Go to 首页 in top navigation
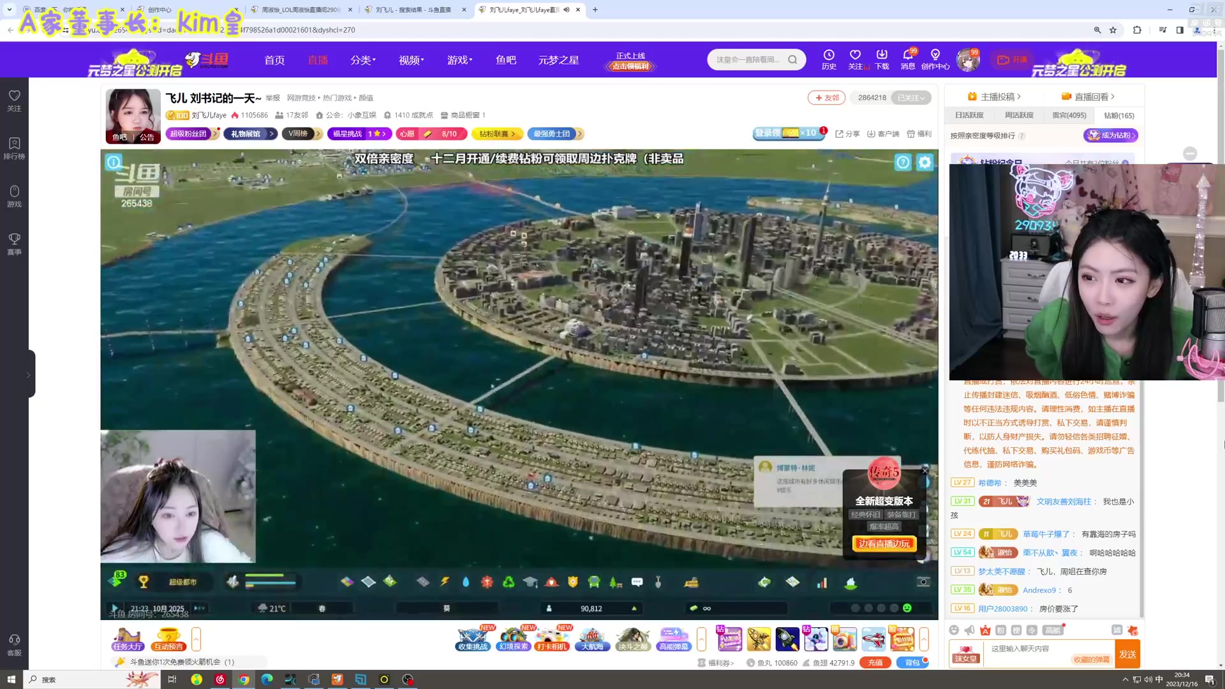 (x=274, y=60)
